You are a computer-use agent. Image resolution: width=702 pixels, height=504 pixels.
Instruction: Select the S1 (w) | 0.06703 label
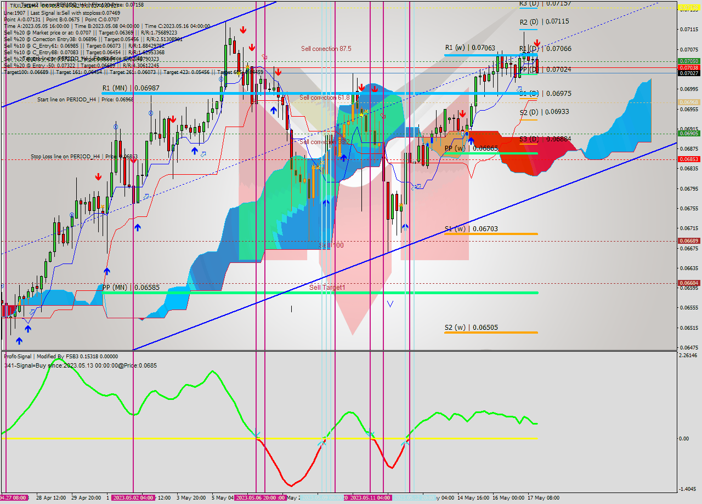(471, 229)
